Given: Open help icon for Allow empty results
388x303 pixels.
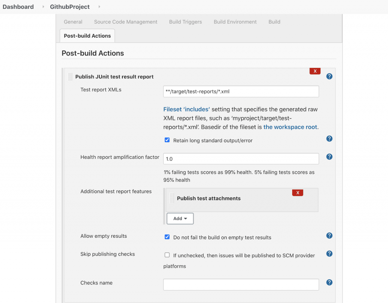Looking at the screenshot, I should tap(329, 236).
